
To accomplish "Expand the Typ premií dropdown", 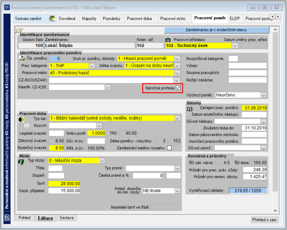I will 177,168.
